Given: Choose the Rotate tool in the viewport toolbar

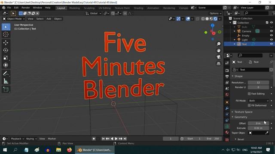Looking at the screenshot, I should (6, 50).
